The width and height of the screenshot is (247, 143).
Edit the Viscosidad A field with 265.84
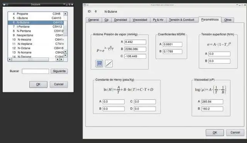pos(212,102)
